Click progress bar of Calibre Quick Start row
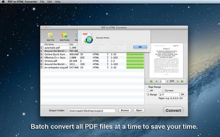 coord(135,54)
